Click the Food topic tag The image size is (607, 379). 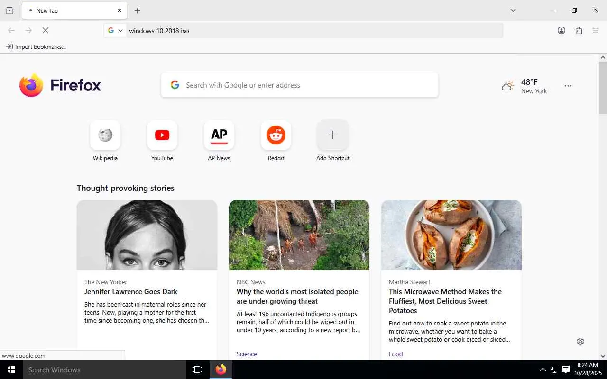pos(396,354)
